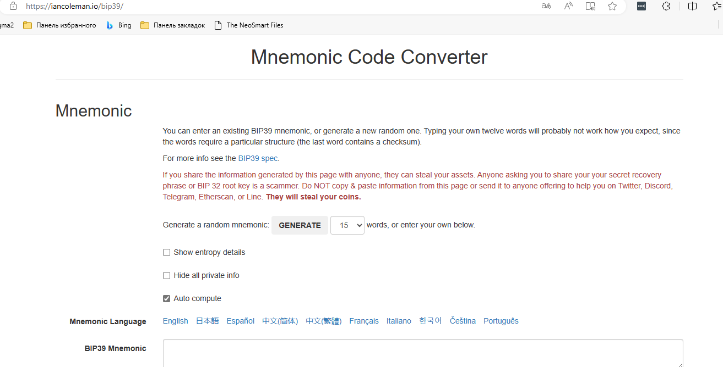The height and width of the screenshot is (367, 723).
Task: Toggle split screen view icon
Action: click(x=693, y=6)
